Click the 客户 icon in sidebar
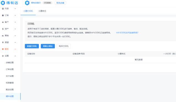This screenshot has height=102, width=176. [3, 22]
